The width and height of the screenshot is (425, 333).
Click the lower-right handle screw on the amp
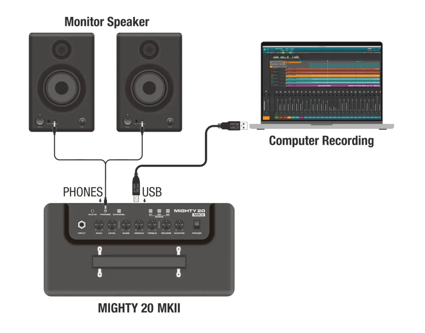[x=178, y=274]
